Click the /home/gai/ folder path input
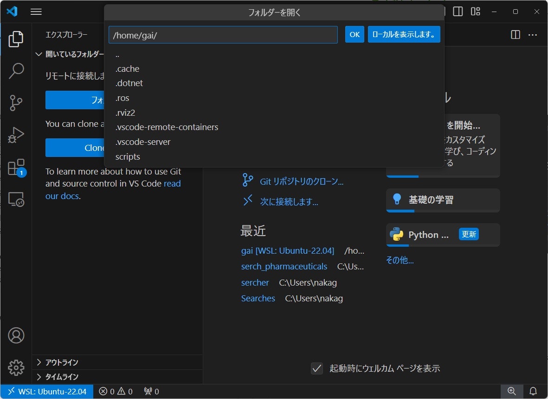 tap(223, 35)
